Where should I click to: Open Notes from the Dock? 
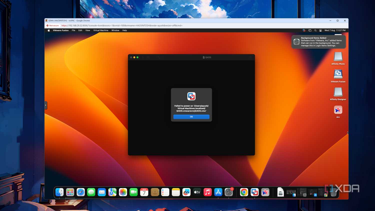(176, 192)
